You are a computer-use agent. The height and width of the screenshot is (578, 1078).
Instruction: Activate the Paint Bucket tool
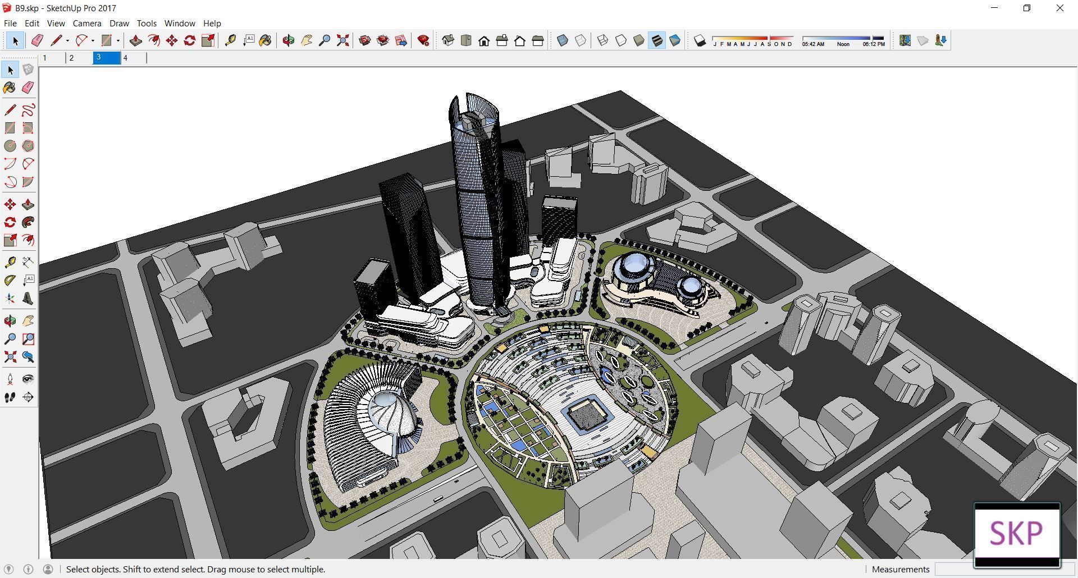click(265, 40)
